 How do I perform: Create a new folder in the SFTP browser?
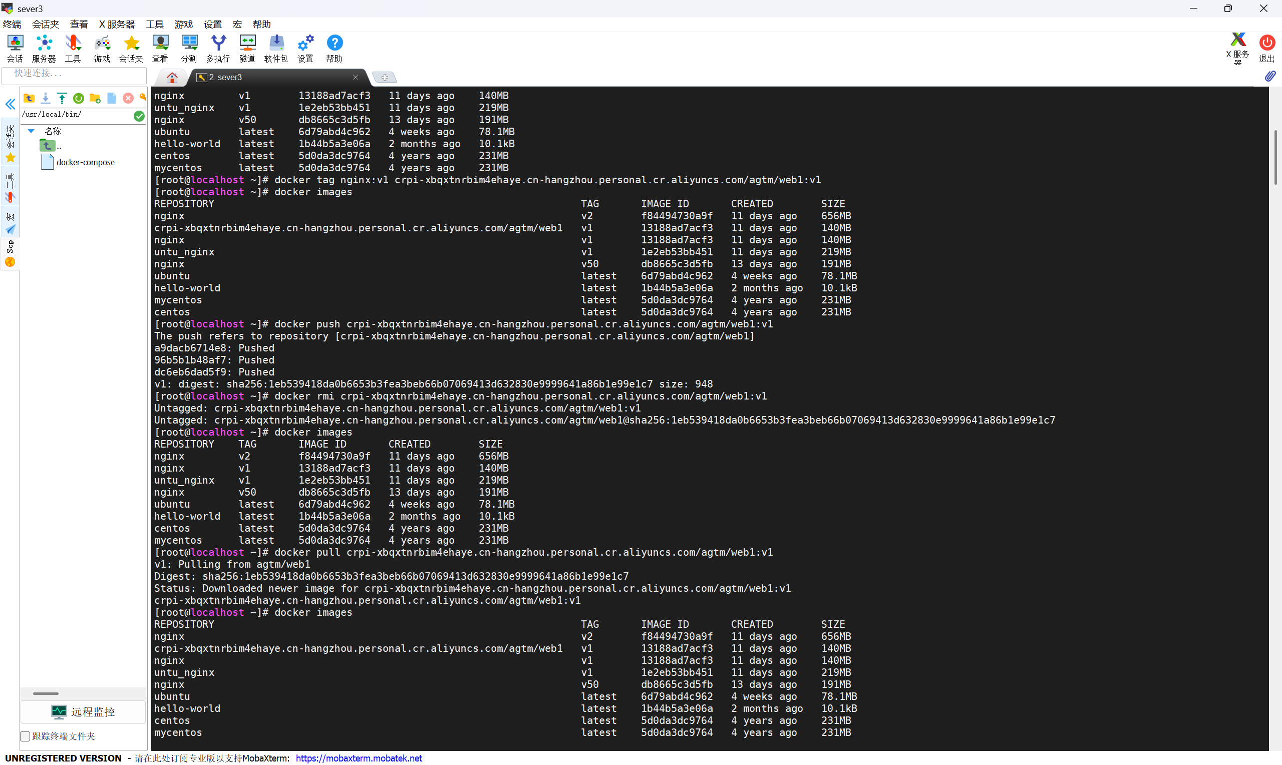95,98
